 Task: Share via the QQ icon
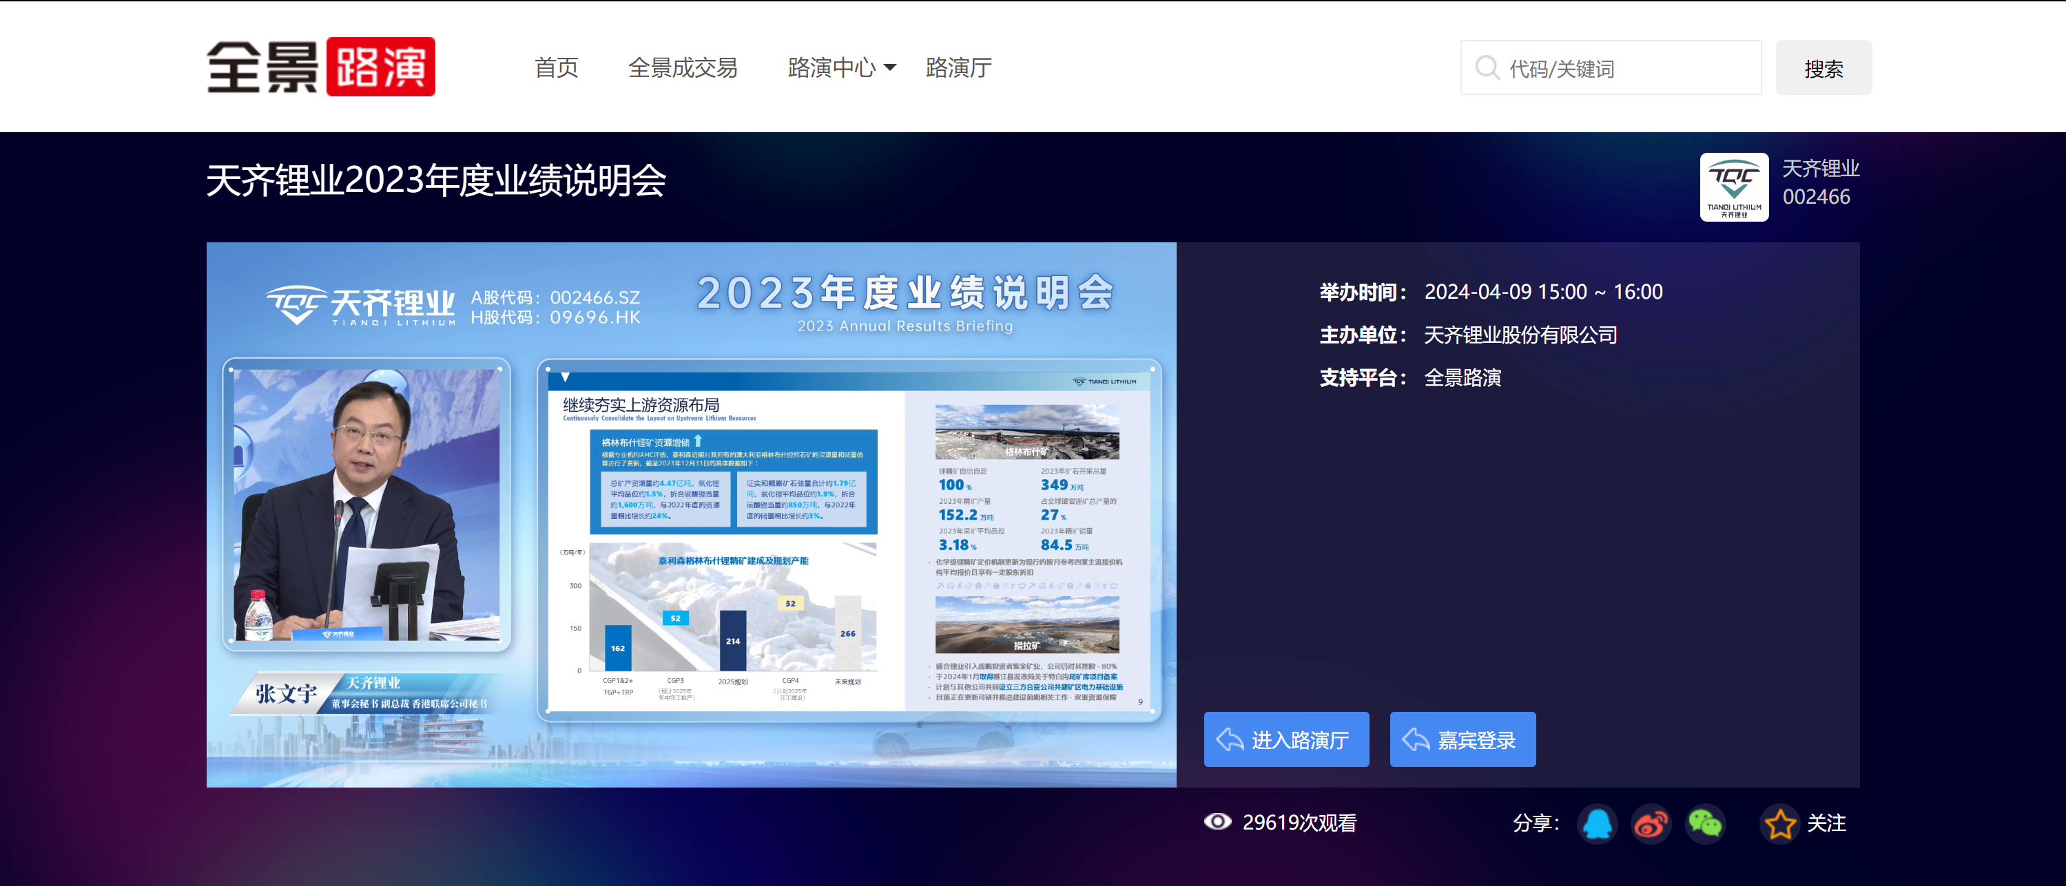point(1597,823)
